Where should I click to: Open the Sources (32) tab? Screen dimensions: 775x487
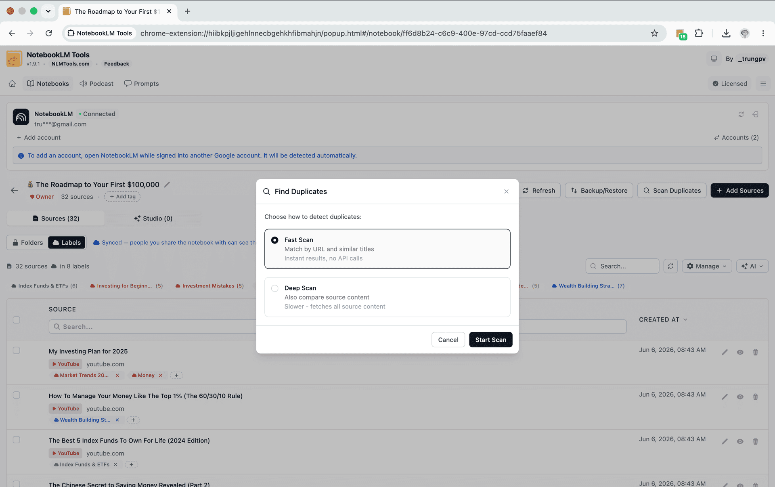click(x=56, y=218)
